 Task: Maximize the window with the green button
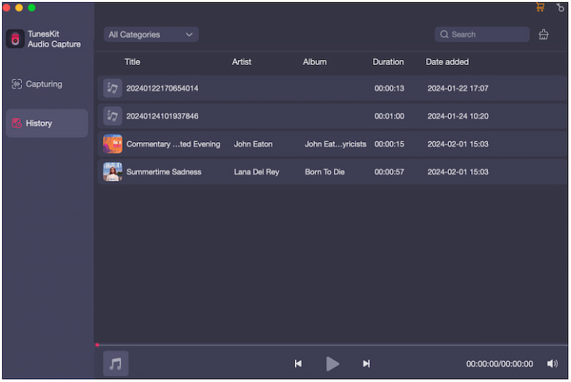[x=31, y=8]
